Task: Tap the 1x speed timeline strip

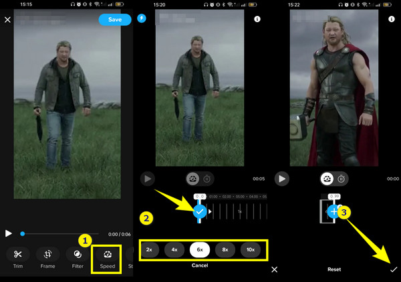Action: pos(240,211)
